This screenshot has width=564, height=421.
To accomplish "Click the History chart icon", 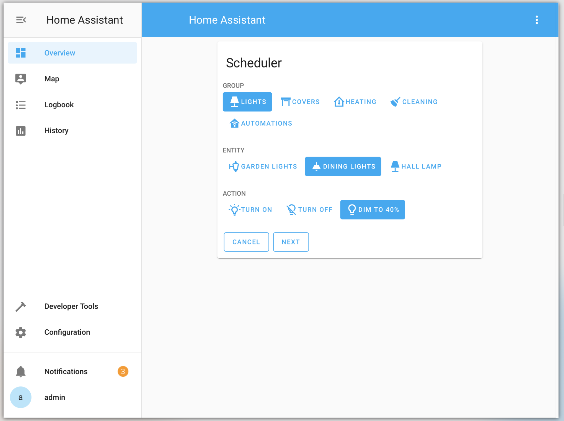I will point(21,131).
